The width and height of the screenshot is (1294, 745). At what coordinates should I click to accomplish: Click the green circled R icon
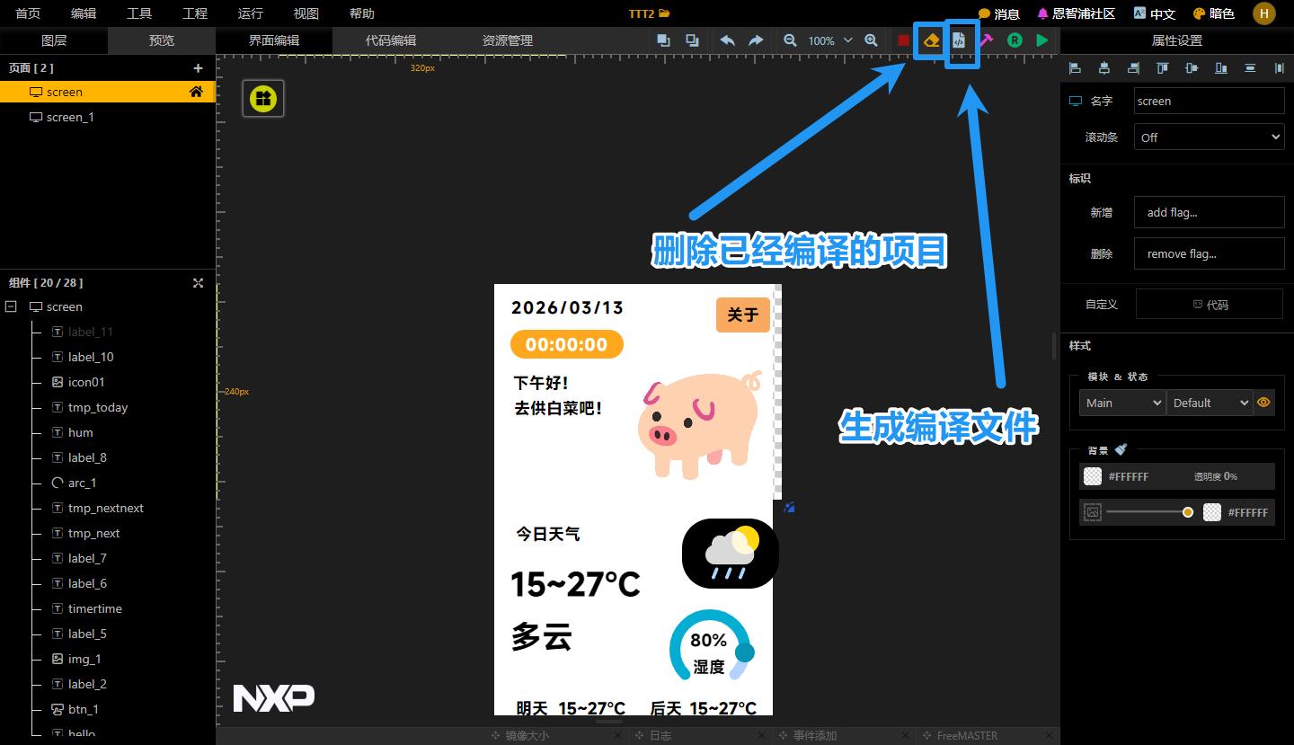click(x=1015, y=40)
